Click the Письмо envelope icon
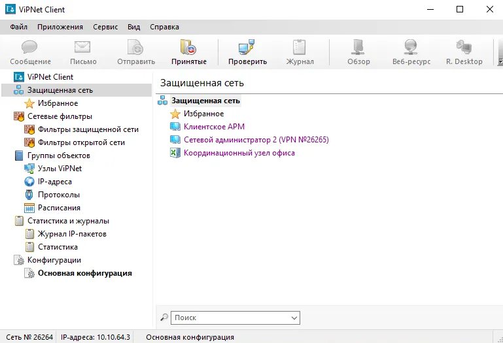 tap(83, 48)
